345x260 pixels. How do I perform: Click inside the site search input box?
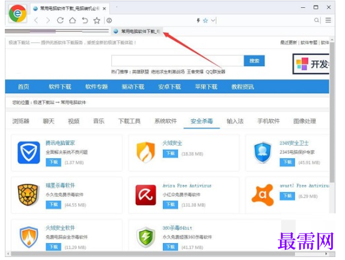(177, 61)
